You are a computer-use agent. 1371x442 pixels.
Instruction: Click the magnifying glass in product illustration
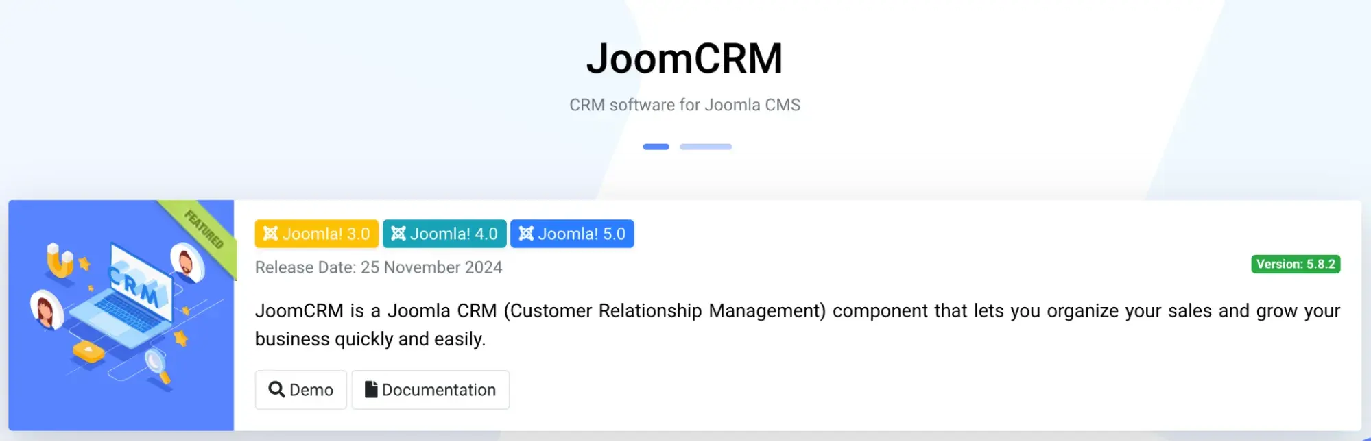point(158,364)
